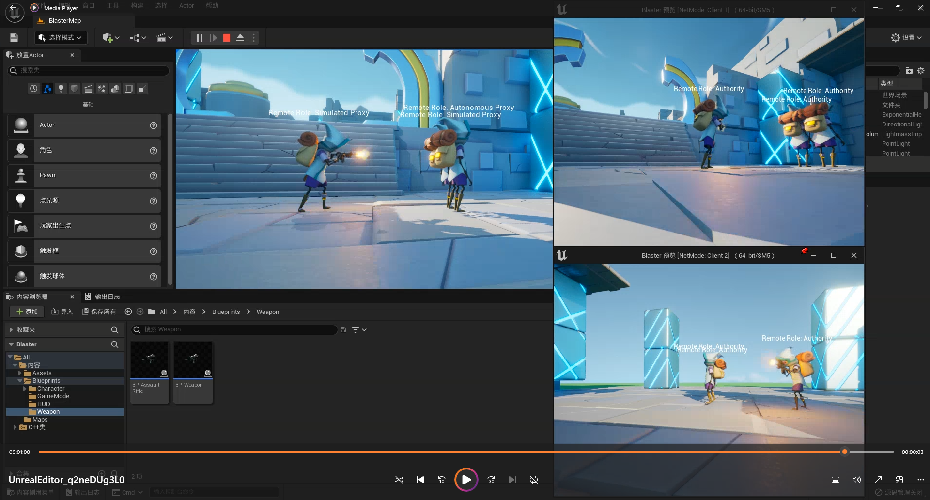Click the volume speaker icon
This screenshot has height=500, width=930.
coord(856,480)
